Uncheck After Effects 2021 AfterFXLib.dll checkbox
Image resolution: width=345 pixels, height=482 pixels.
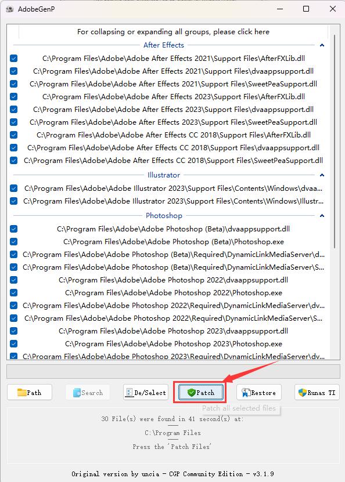tap(13, 59)
